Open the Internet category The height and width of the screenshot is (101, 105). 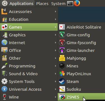coord(29,43)
